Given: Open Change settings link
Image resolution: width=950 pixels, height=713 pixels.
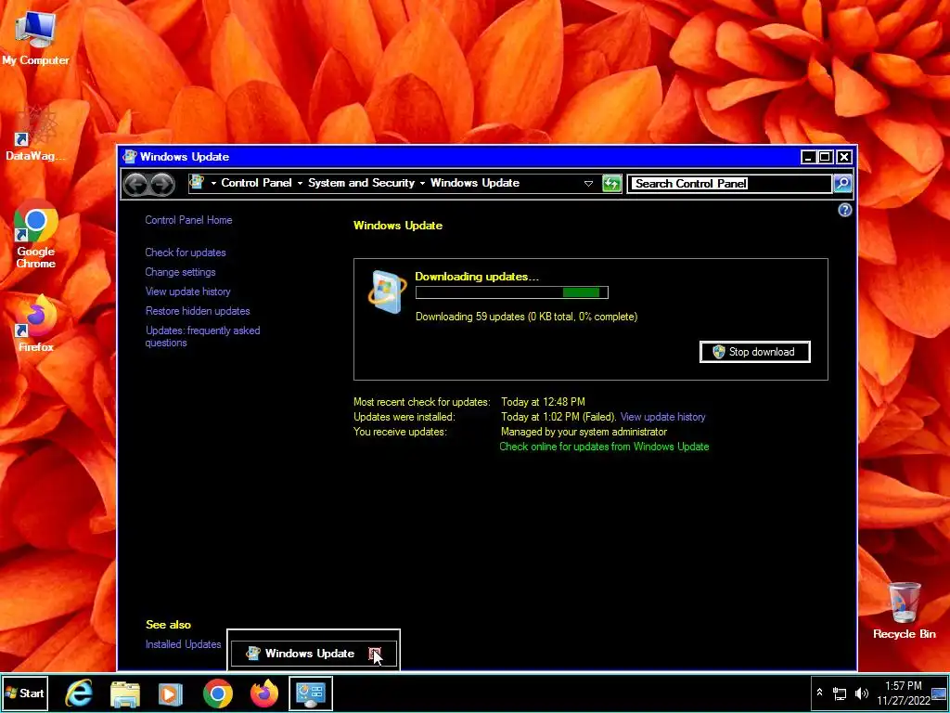Looking at the screenshot, I should (x=181, y=272).
